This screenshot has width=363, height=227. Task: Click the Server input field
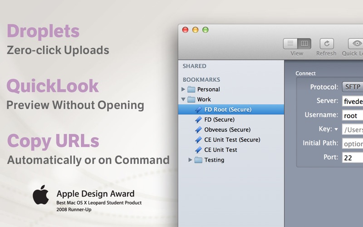pyautogui.click(x=353, y=101)
